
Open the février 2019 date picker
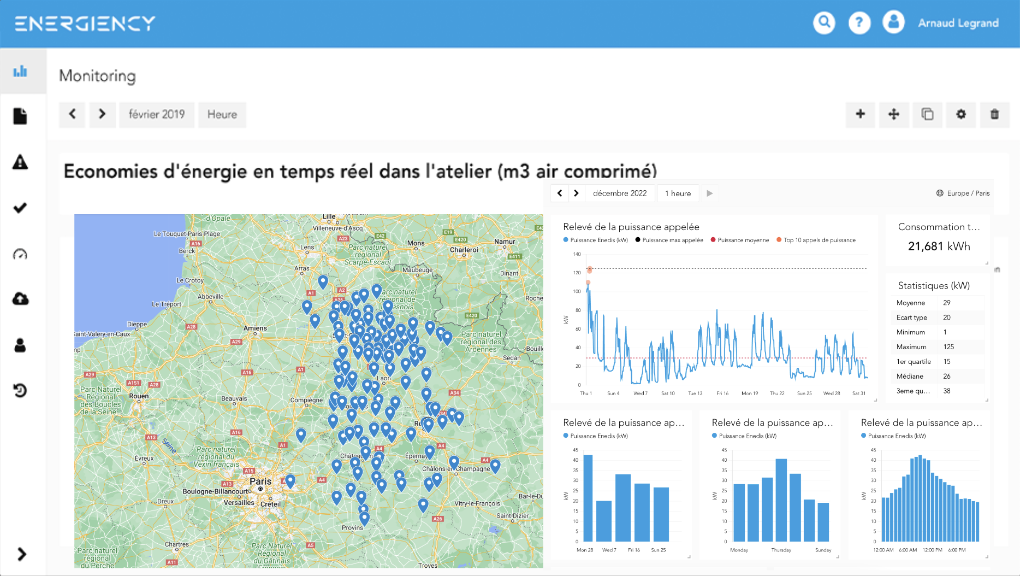click(157, 115)
